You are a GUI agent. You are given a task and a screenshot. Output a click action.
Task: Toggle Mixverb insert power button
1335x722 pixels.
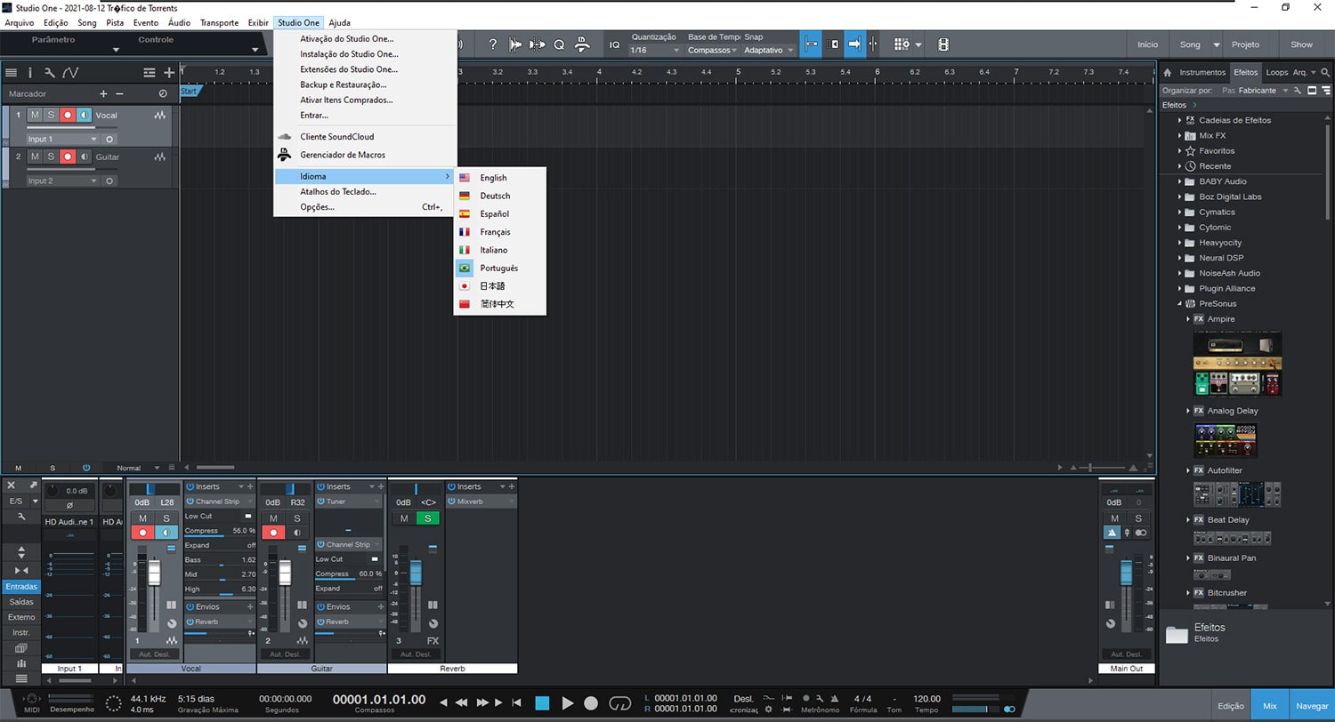pos(451,501)
